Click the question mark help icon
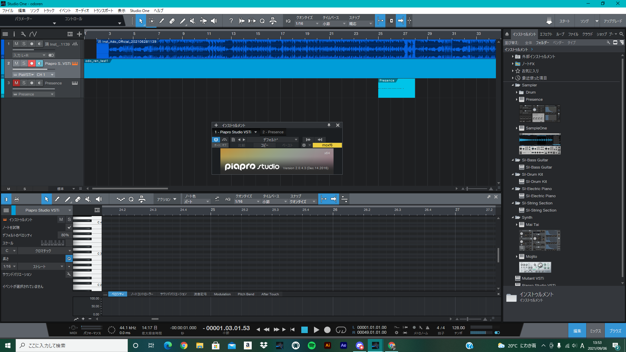The image size is (626, 352). tap(231, 21)
